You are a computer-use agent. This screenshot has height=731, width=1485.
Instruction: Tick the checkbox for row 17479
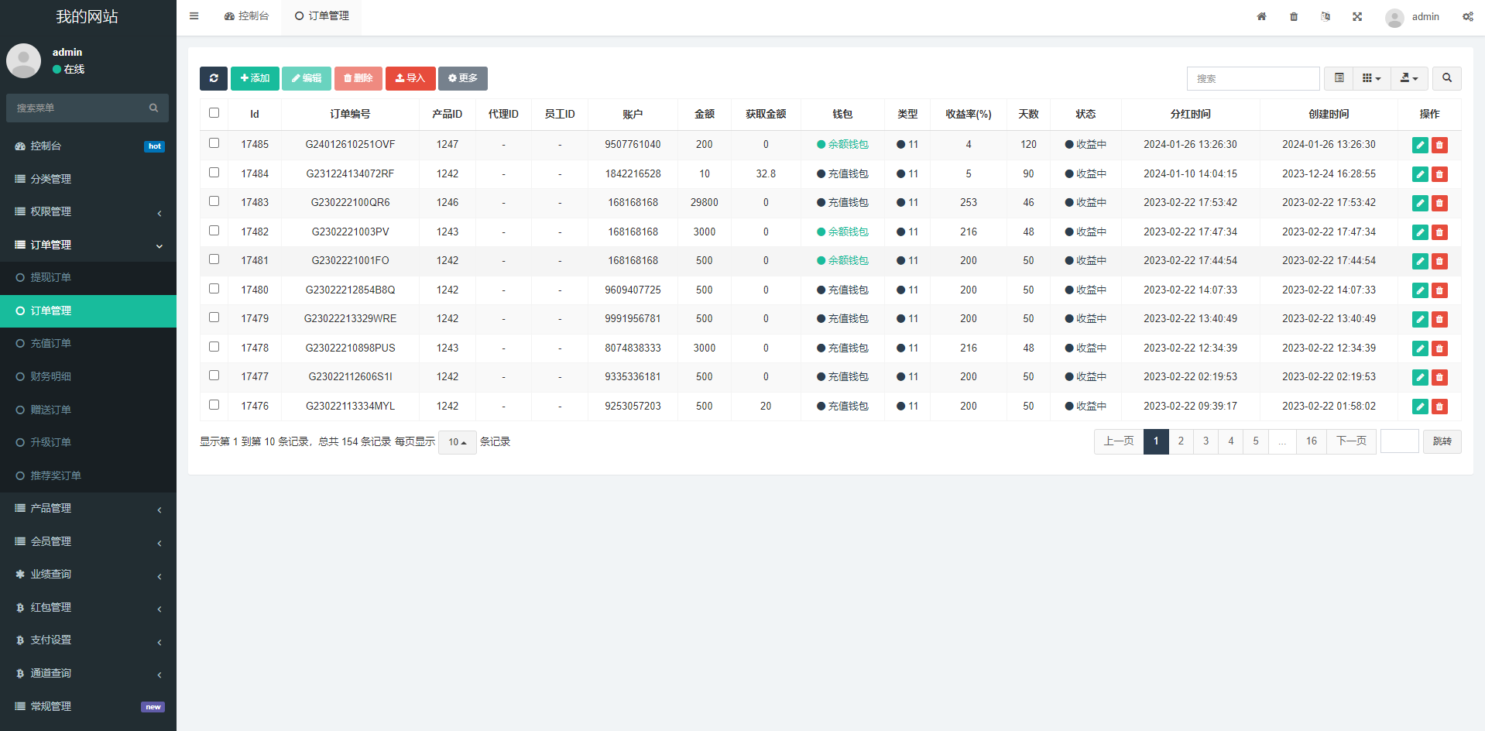214,317
